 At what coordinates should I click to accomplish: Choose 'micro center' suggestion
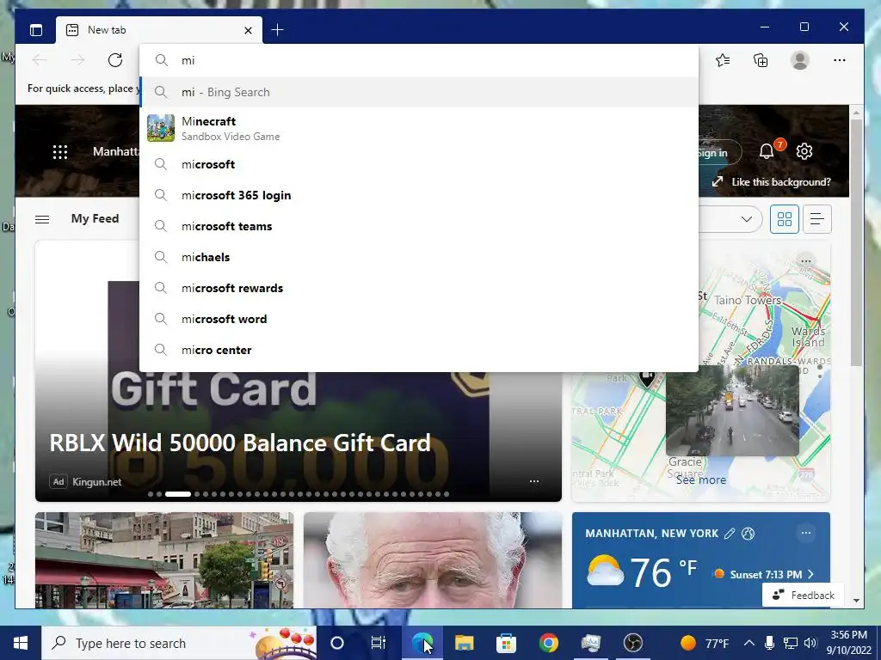419,350
